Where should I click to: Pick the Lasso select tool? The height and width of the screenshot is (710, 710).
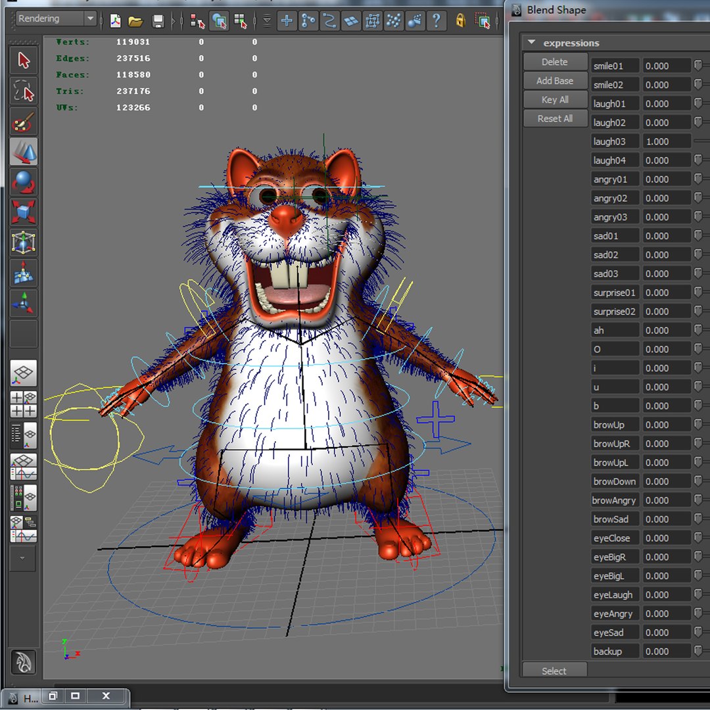[x=24, y=91]
